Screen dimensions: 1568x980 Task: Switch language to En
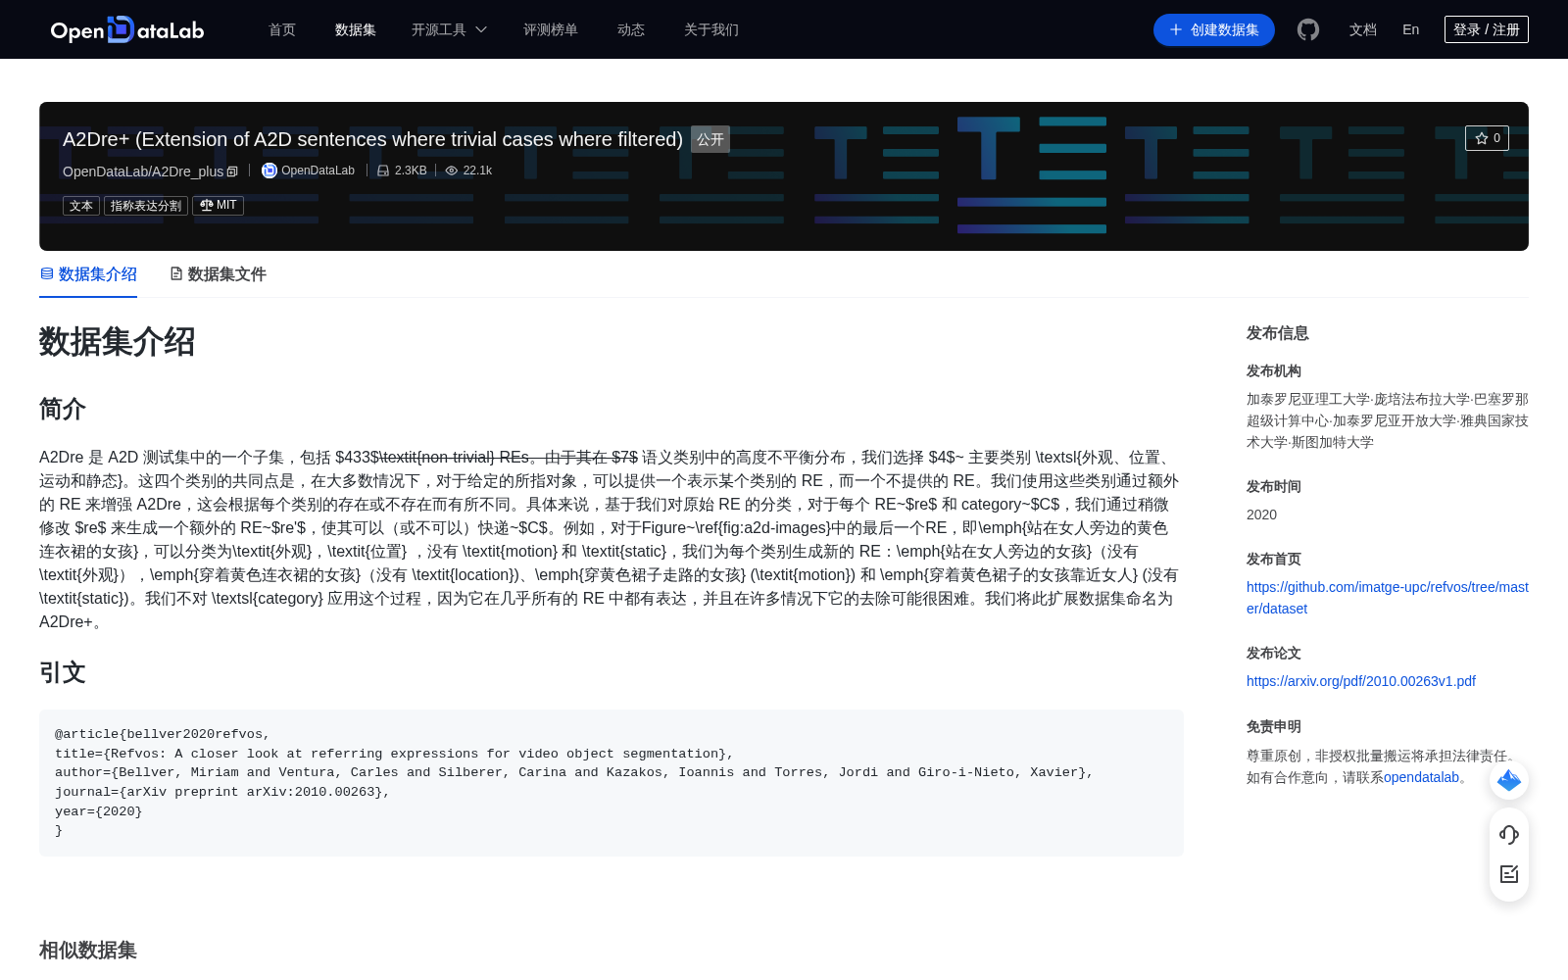click(1411, 29)
